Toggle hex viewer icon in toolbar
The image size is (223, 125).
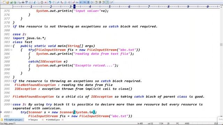pyautogui.click(x=77, y=2)
